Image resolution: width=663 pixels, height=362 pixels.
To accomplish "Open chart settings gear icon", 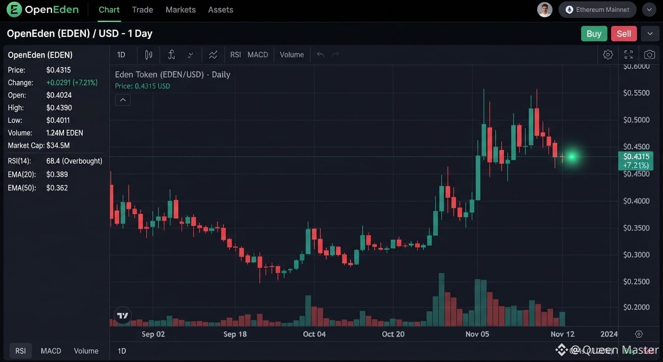I will (608, 55).
